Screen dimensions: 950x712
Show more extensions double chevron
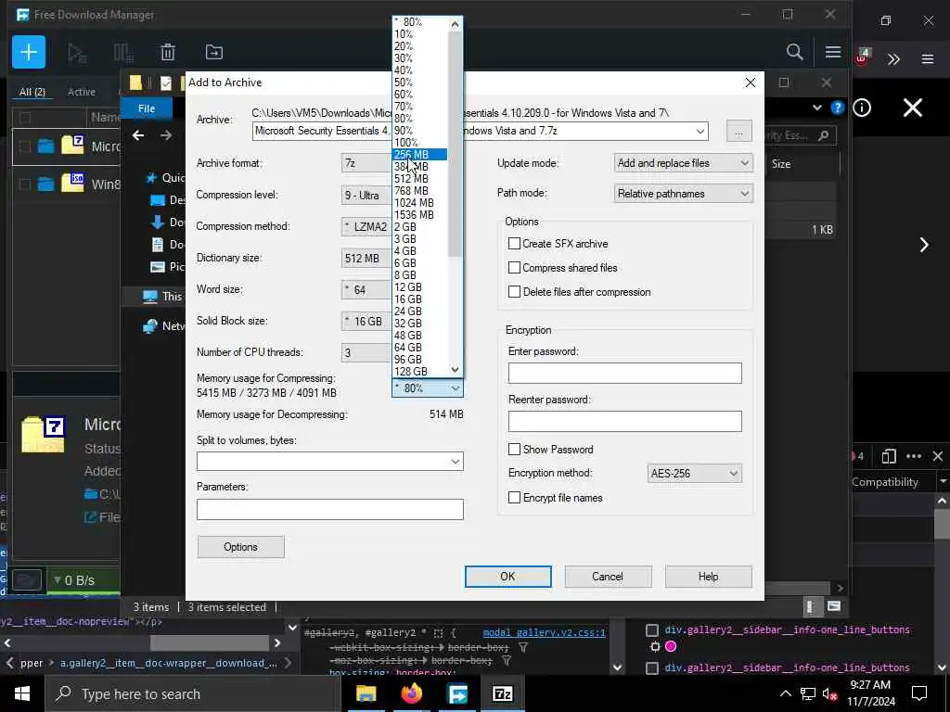pyautogui.click(x=893, y=58)
